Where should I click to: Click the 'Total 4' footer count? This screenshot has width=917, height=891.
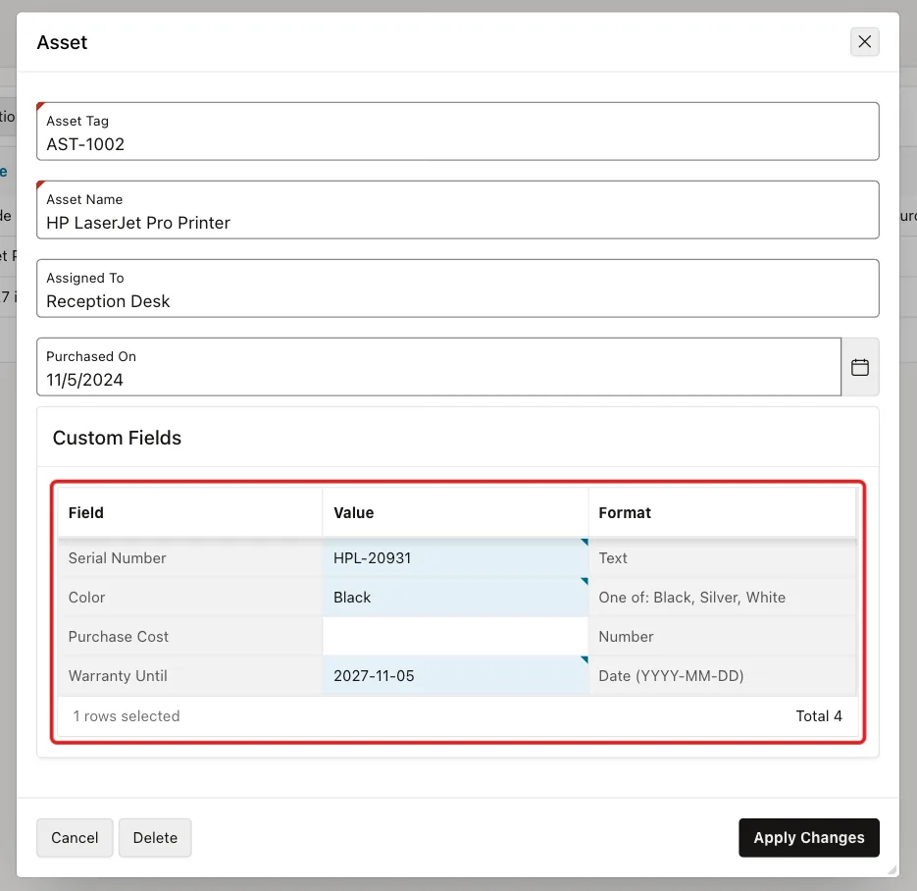click(x=819, y=716)
